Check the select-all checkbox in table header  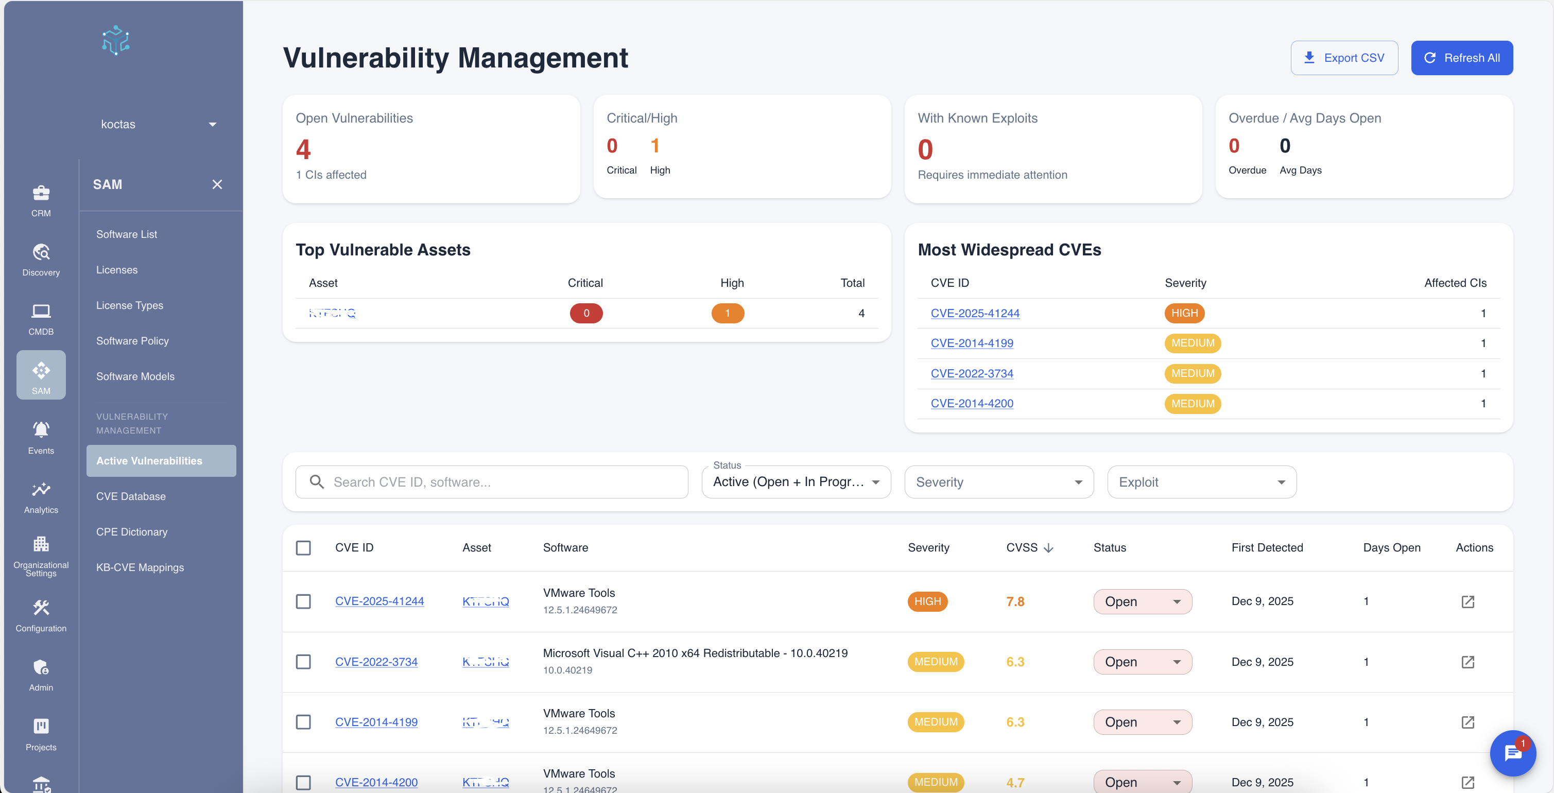click(x=303, y=547)
